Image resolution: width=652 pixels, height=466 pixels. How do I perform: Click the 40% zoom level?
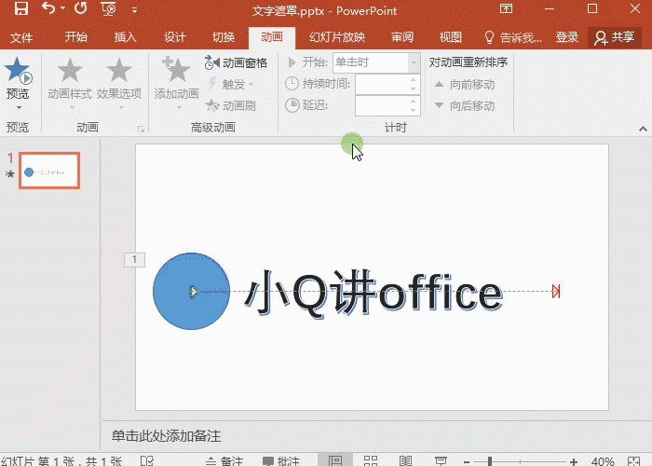tap(603, 461)
